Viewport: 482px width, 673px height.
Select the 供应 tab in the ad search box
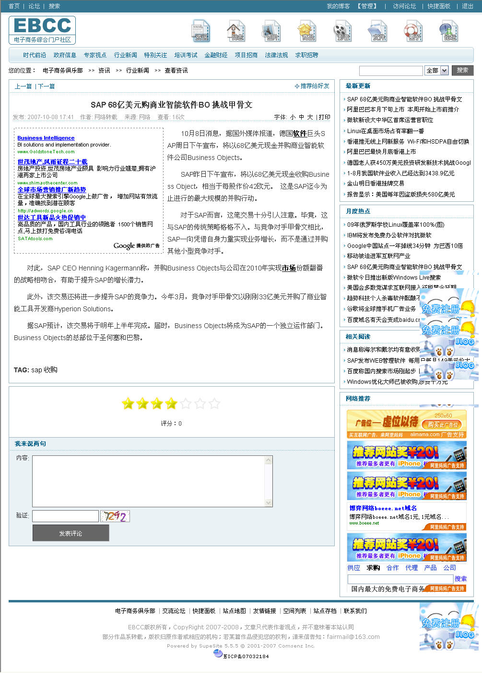pos(354,568)
